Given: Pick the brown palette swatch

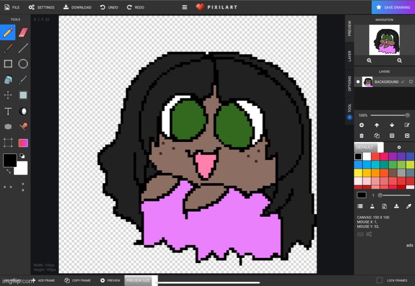Looking at the screenshot, I should (393, 173).
